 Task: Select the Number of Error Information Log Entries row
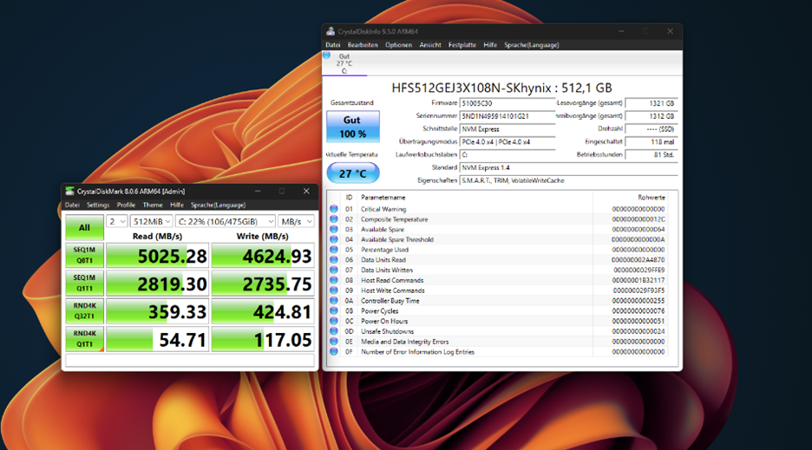click(498, 352)
